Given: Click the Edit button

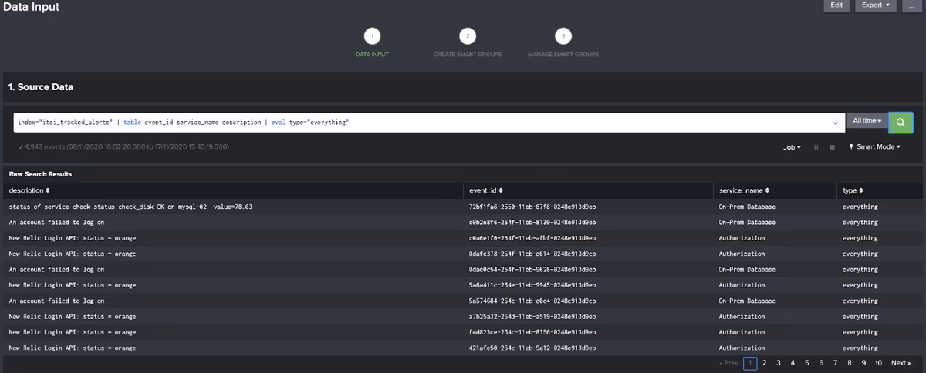Looking at the screenshot, I should (x=836, y=5).
